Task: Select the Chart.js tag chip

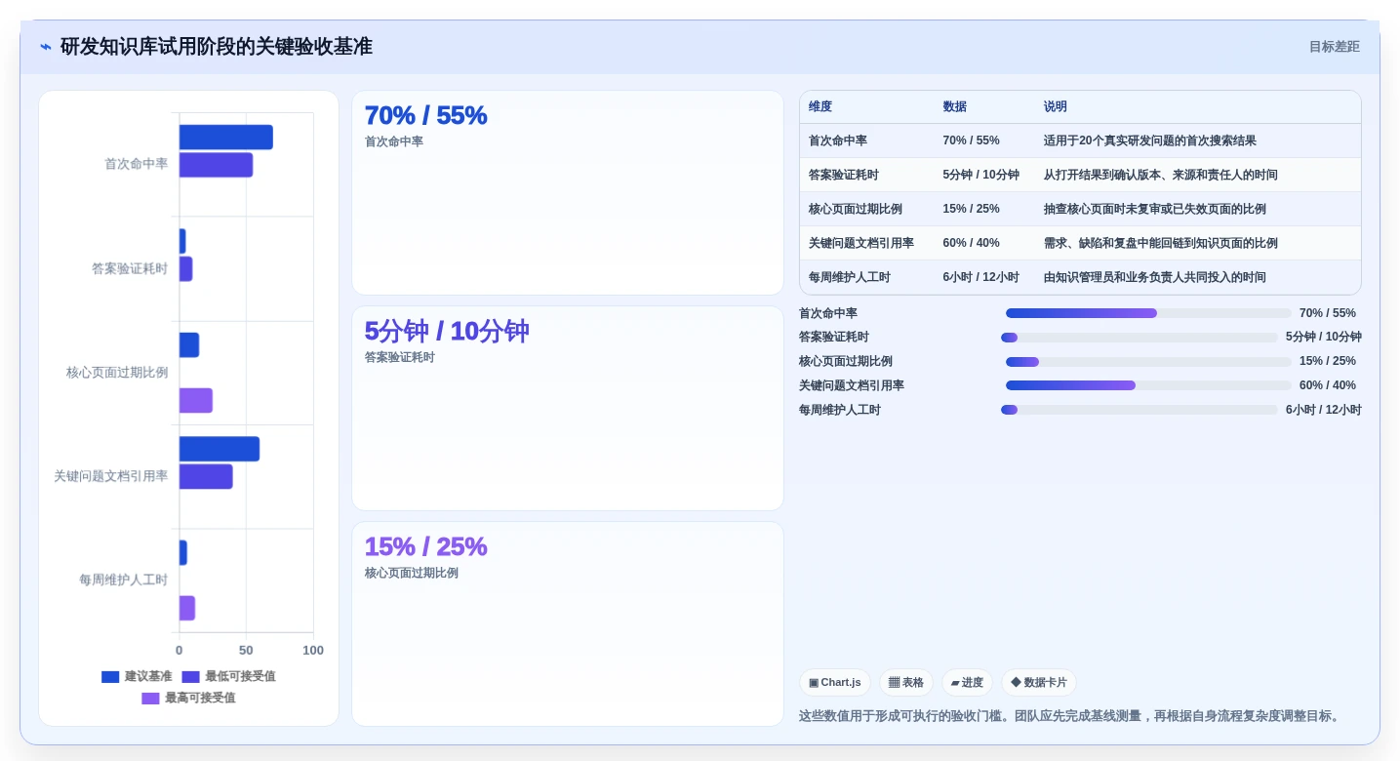Action: pos(835,682)
